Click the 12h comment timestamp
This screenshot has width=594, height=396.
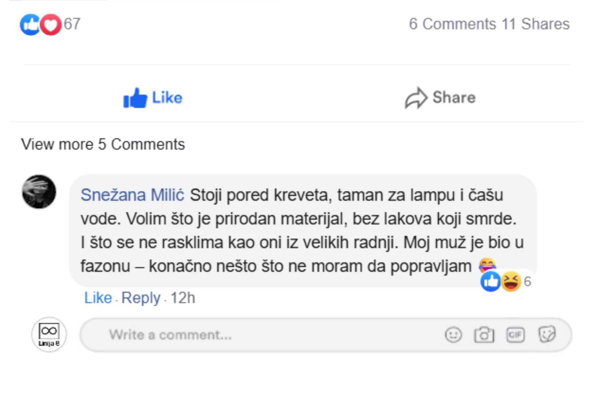183,298
